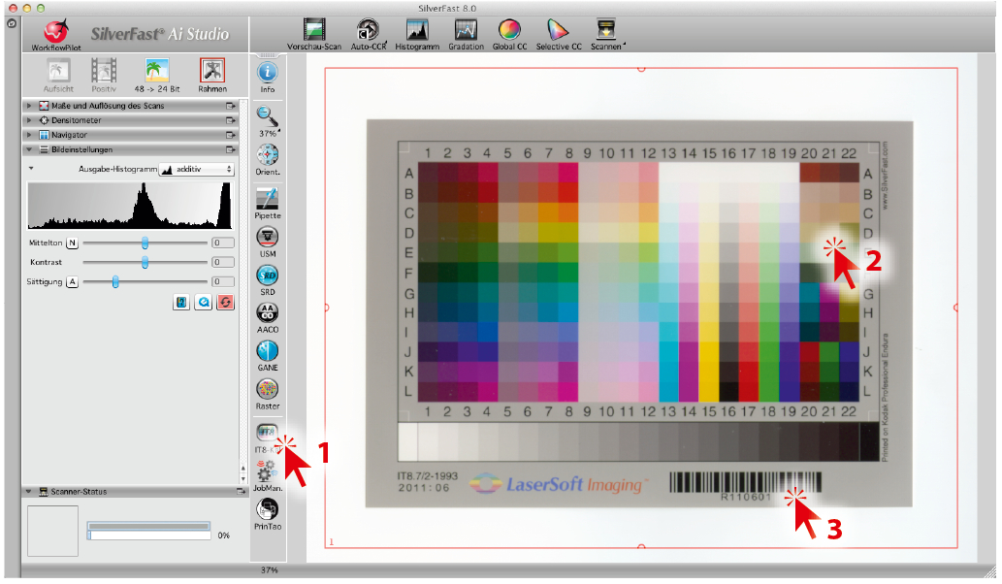Viewport: 1002px width, 584px height.
Task: Expand the Densitometer panel
Action: pos(29,120)
